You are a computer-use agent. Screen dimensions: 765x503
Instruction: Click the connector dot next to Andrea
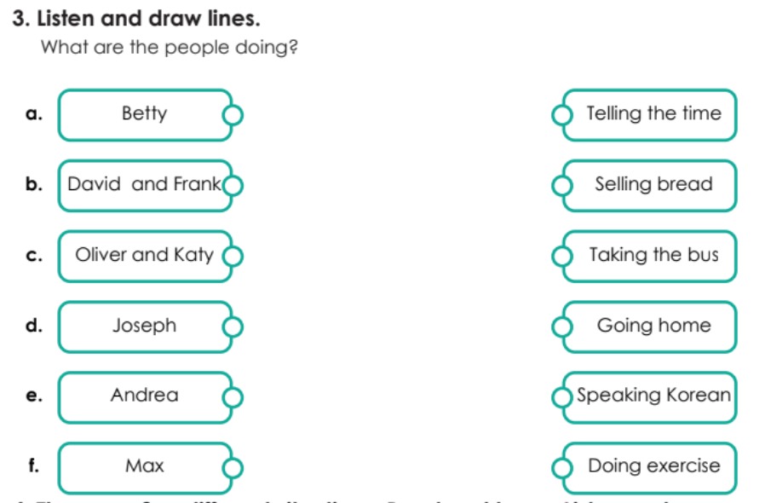pos(233,397)
